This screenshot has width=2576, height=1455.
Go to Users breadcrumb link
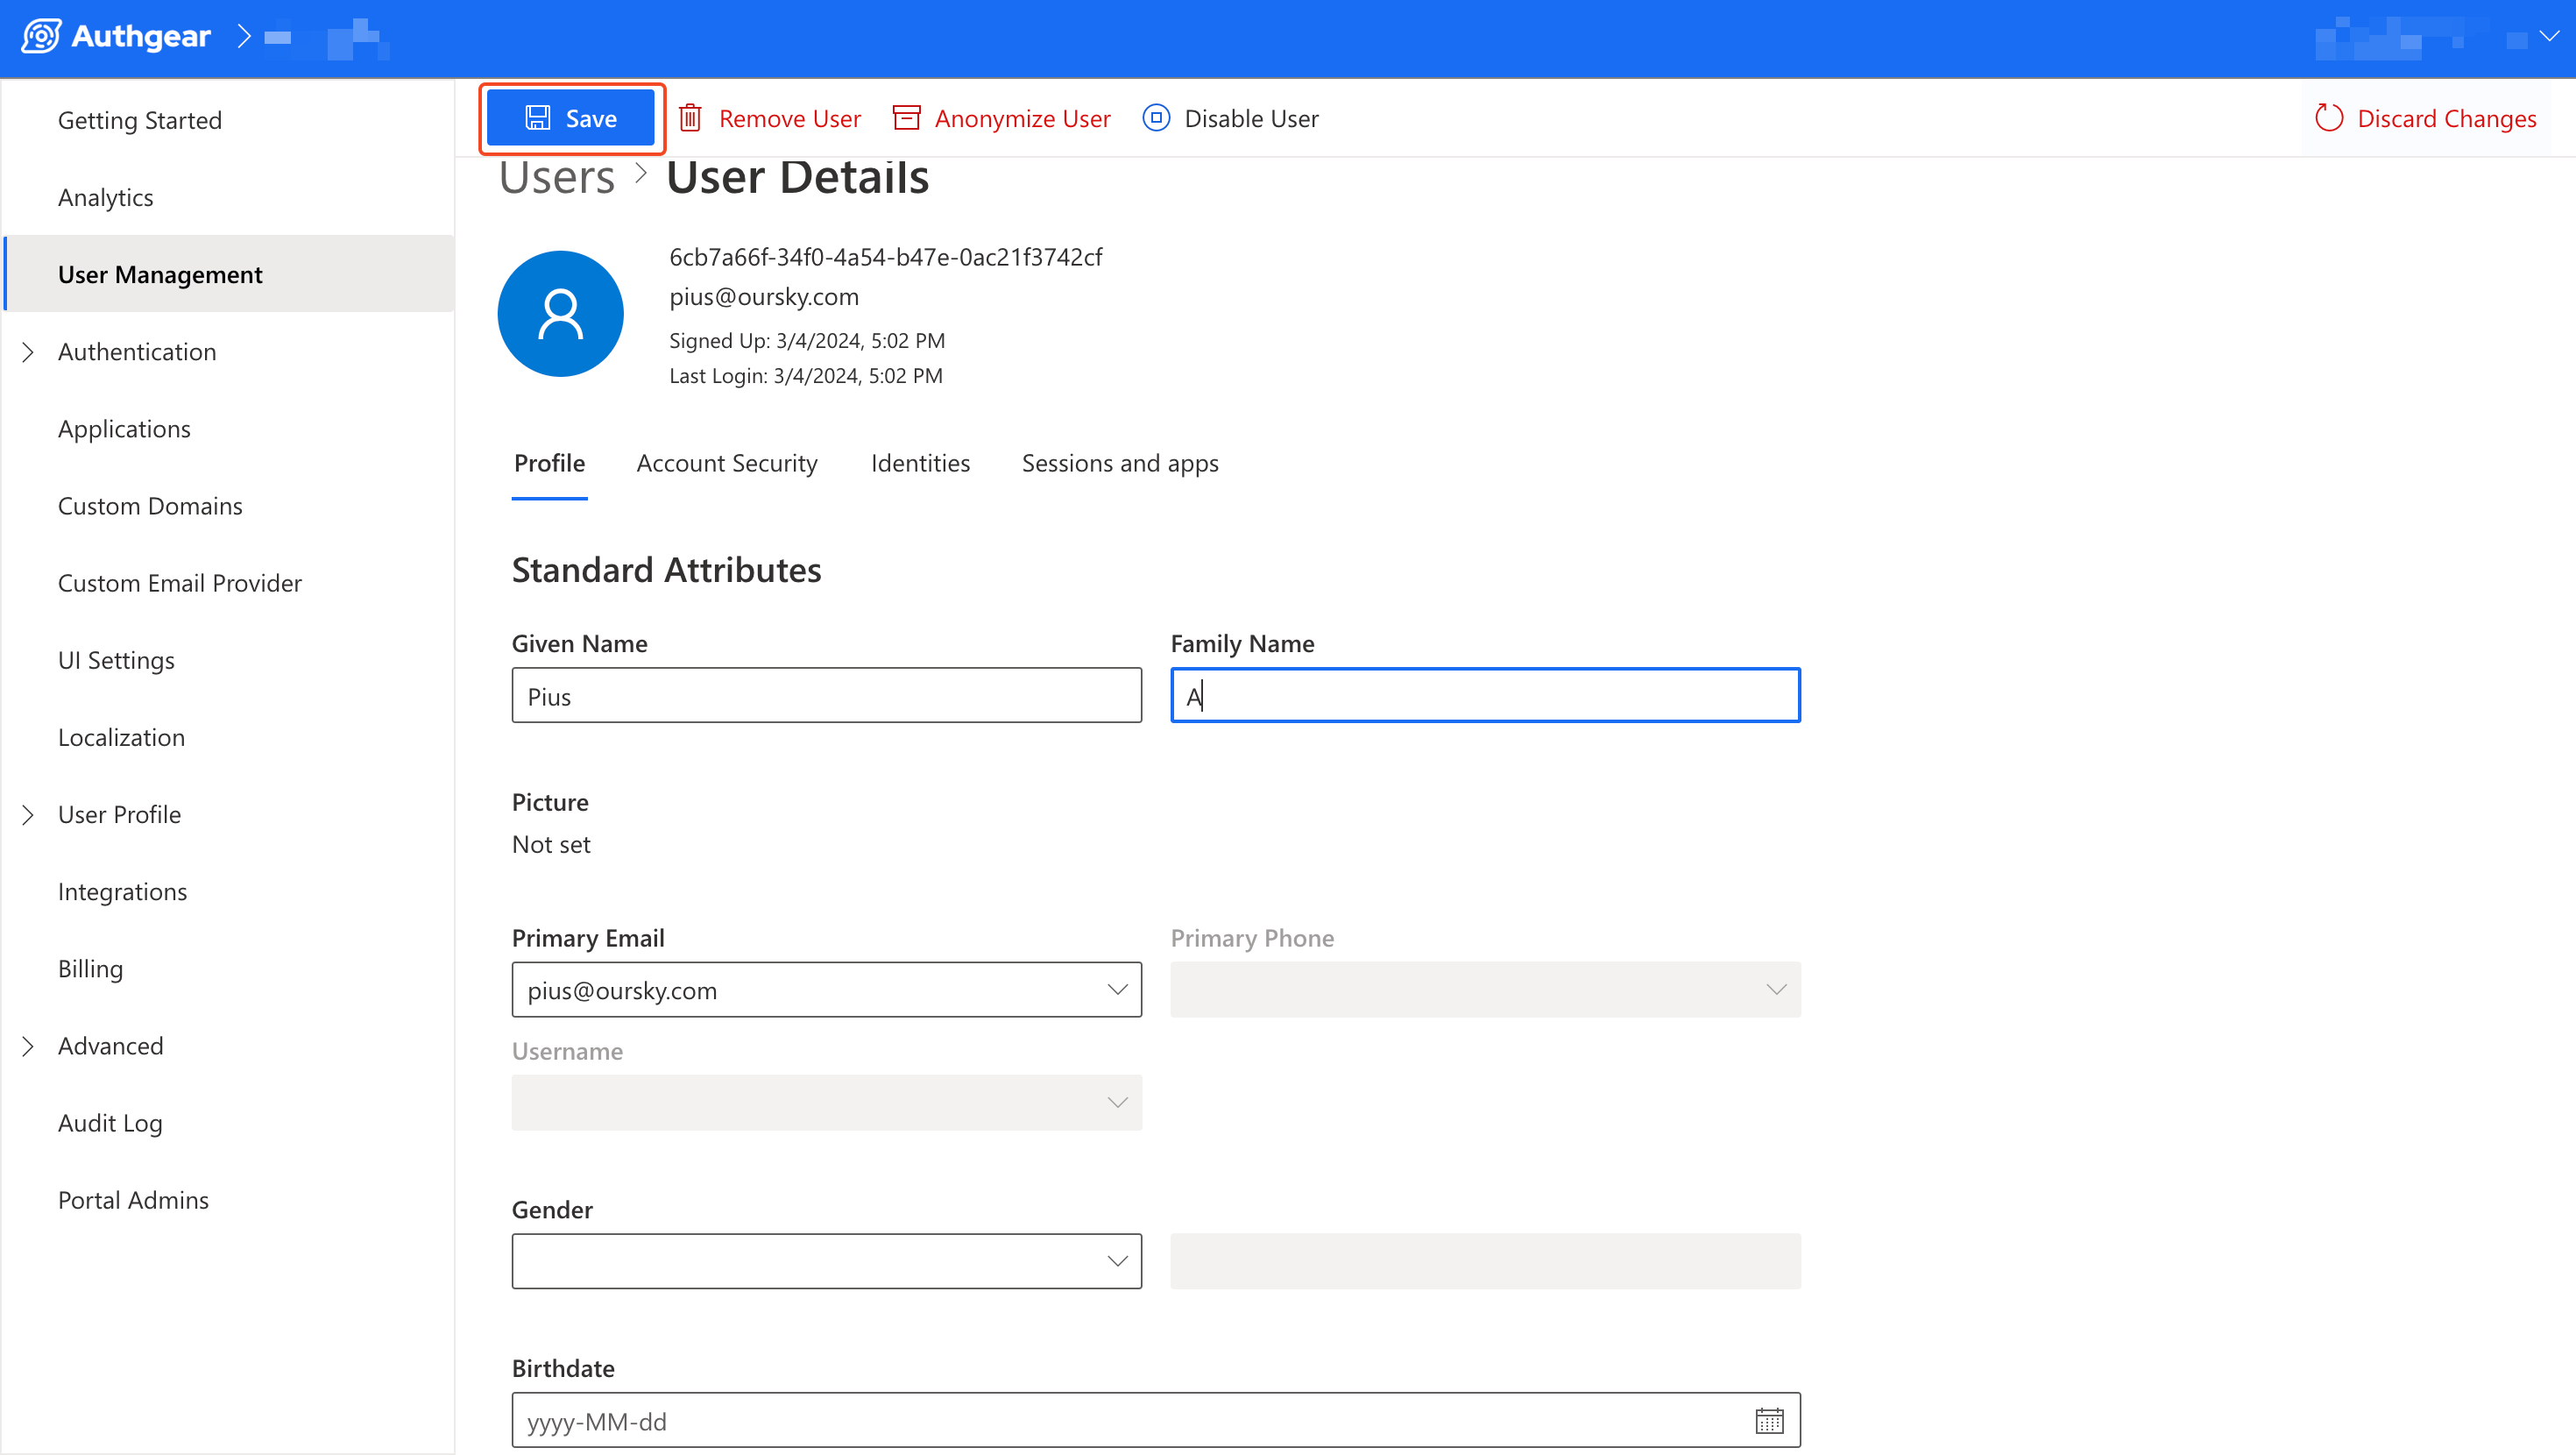(557, 178)
